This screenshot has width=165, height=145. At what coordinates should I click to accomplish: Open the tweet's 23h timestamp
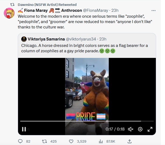(x=115, y=10)
